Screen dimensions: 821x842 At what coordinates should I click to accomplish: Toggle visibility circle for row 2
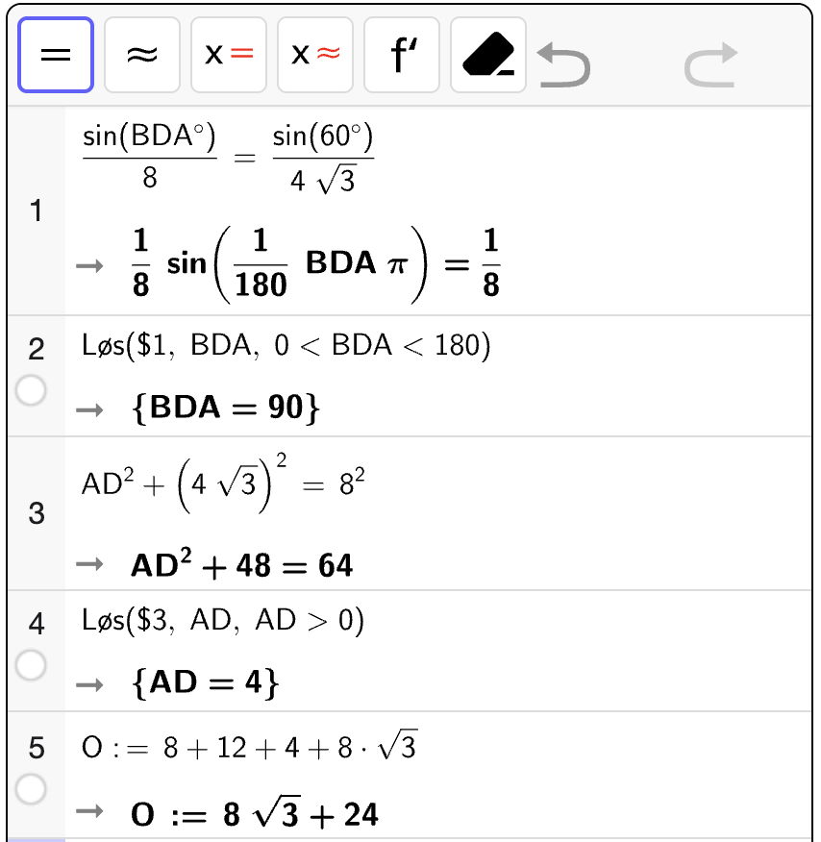point(32,390)
